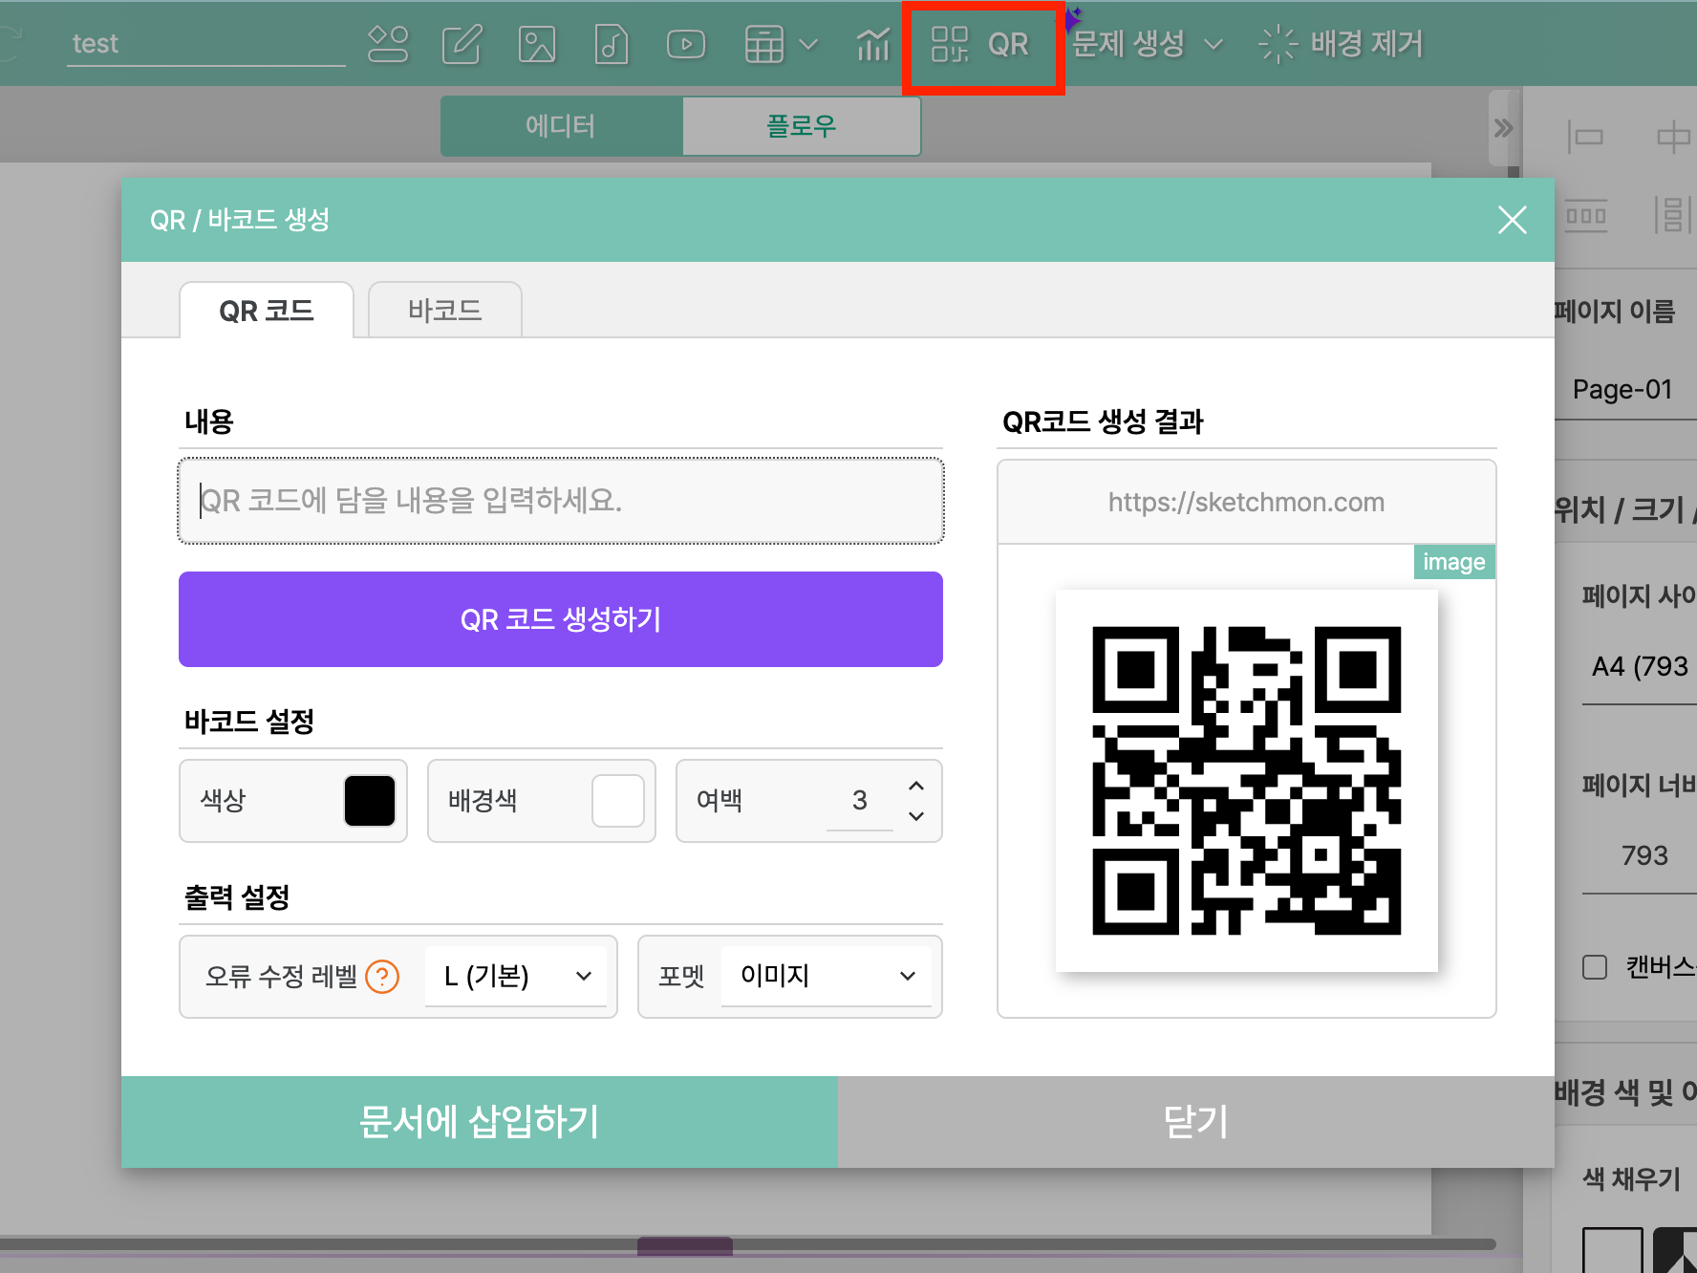The image size is (1697, 1273).
Task: Click the https://sketchmon.com result text
Action: (1246, 503)
